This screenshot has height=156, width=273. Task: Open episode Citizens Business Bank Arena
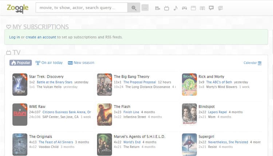coord(67,112)
